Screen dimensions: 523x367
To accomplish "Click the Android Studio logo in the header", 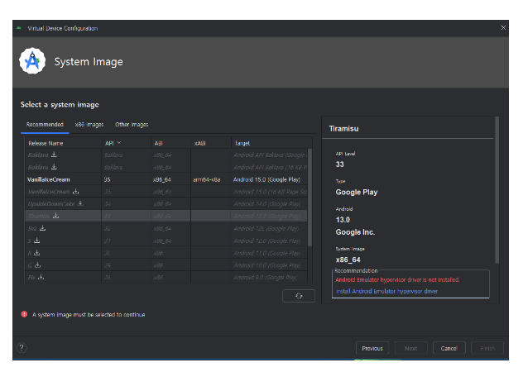I will (x=32, y=61).
